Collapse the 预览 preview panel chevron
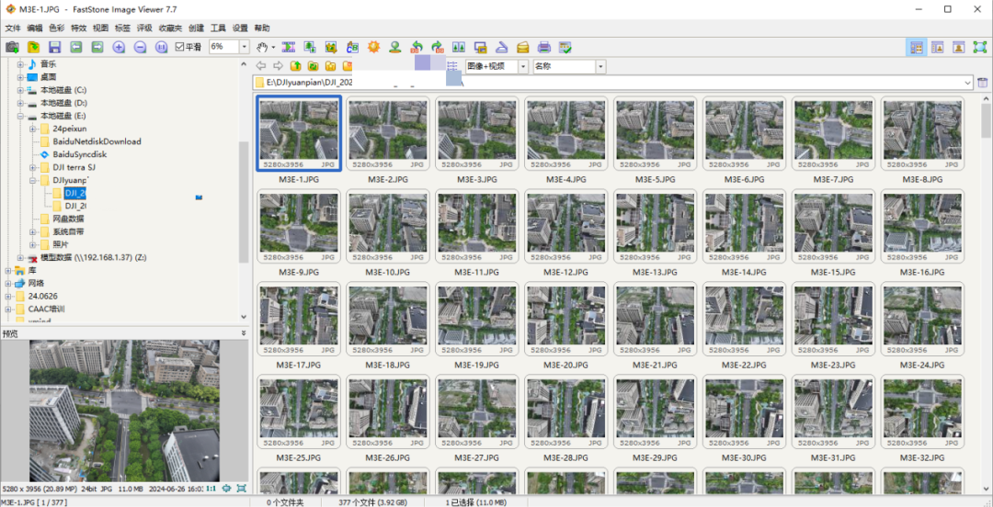 243,332
